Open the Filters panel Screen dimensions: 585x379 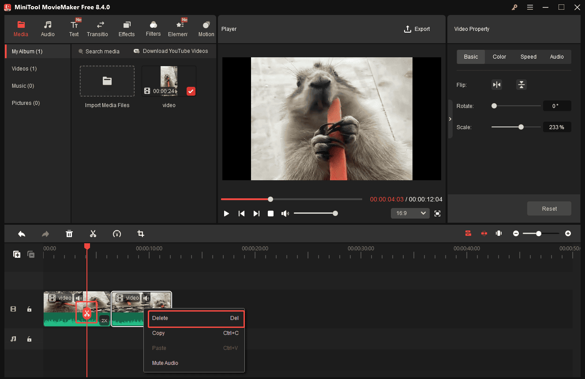153,28
